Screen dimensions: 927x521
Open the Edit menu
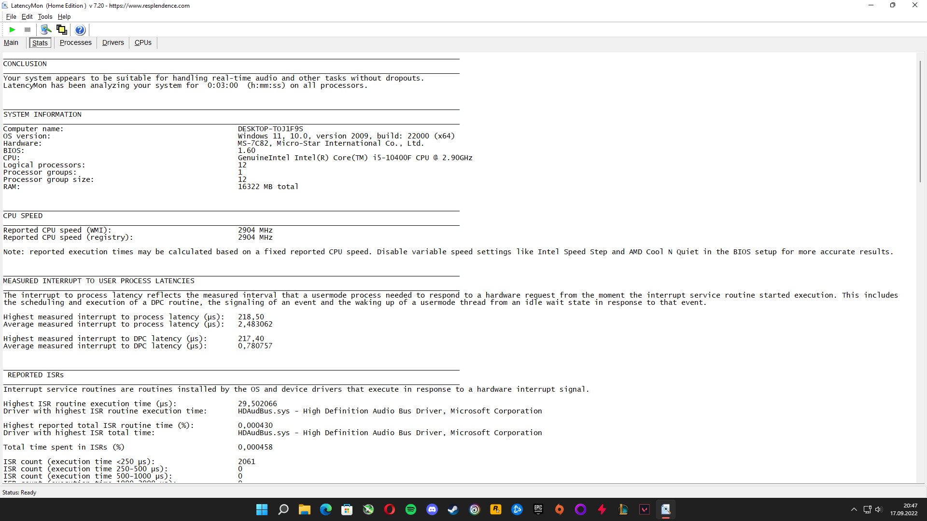coord(27,16)
